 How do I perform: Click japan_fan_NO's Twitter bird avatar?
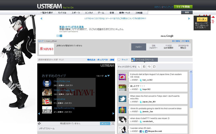pos(122,99)
